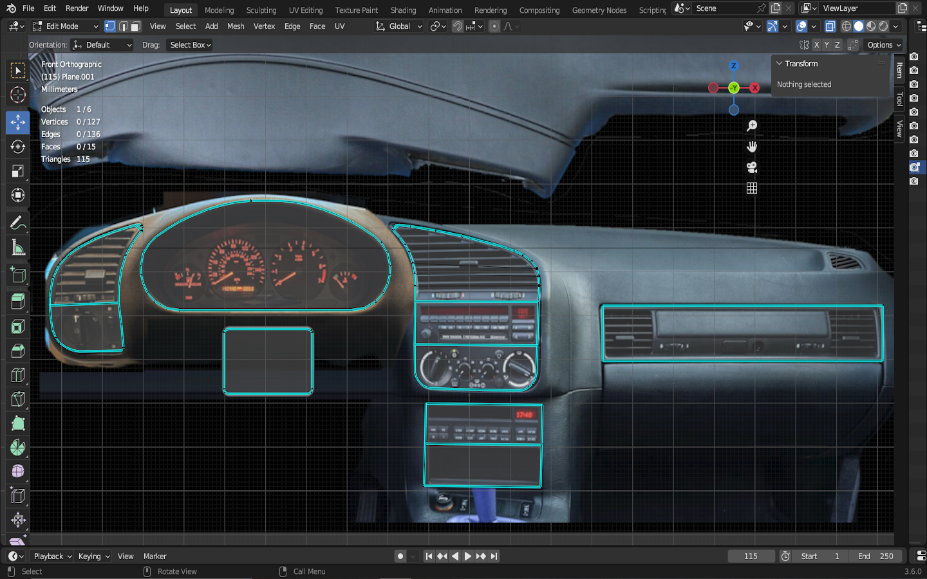Open the Render menu
The height and width of the screenshot is (579, 927).
coord(77,8)
